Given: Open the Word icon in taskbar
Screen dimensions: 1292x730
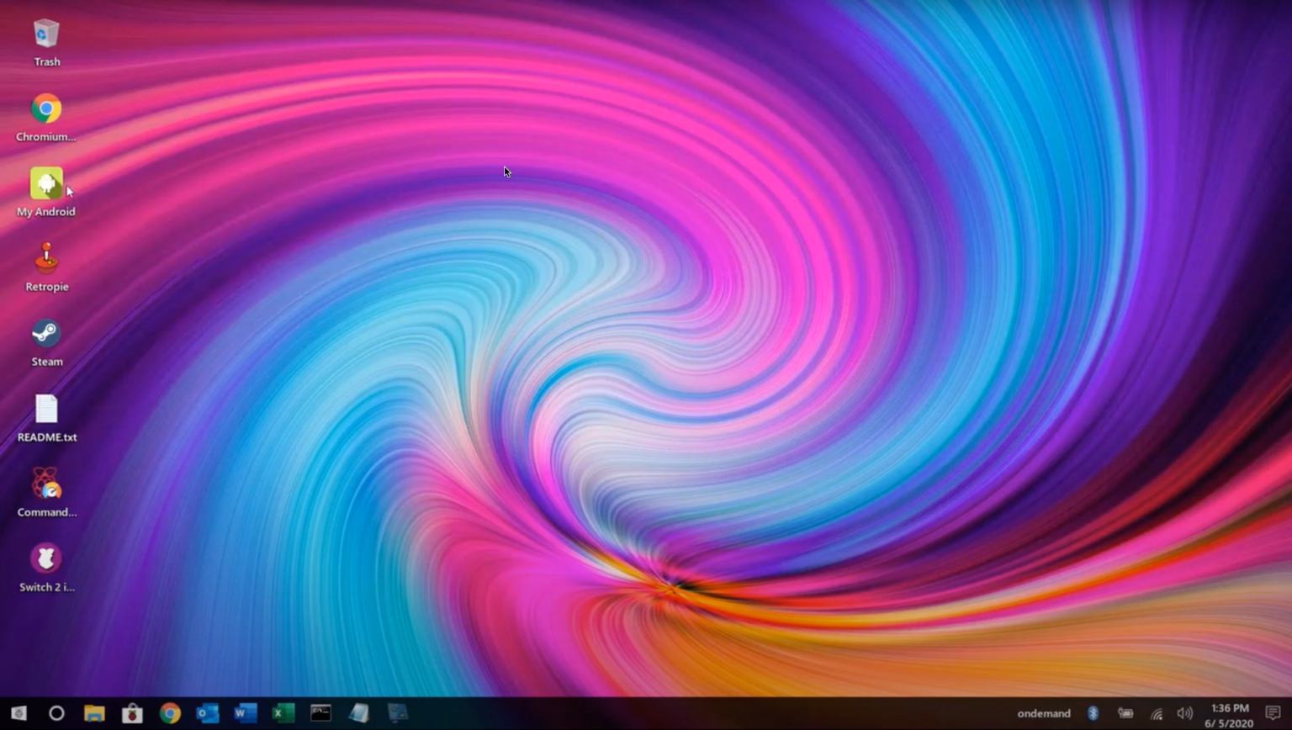Looking at the screenshot, I should (x=246, y=713).
